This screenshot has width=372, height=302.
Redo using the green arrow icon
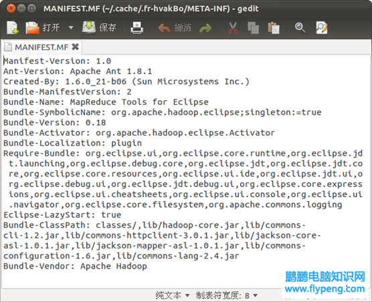[x=205, y=28]
